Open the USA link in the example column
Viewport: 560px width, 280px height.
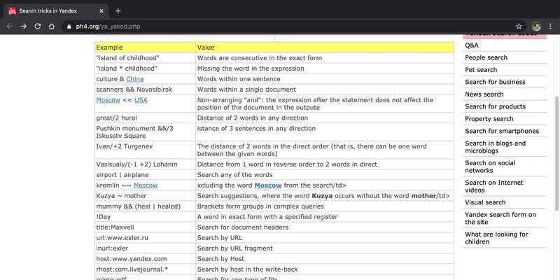click(x=141, y=100)
